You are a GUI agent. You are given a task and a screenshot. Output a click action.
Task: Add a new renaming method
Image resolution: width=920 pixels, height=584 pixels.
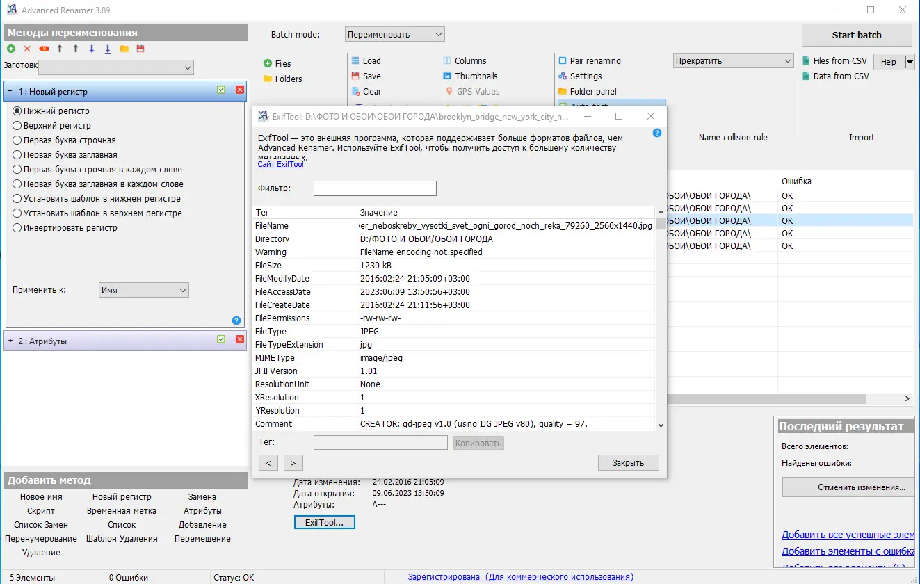(x=11, y=49)
